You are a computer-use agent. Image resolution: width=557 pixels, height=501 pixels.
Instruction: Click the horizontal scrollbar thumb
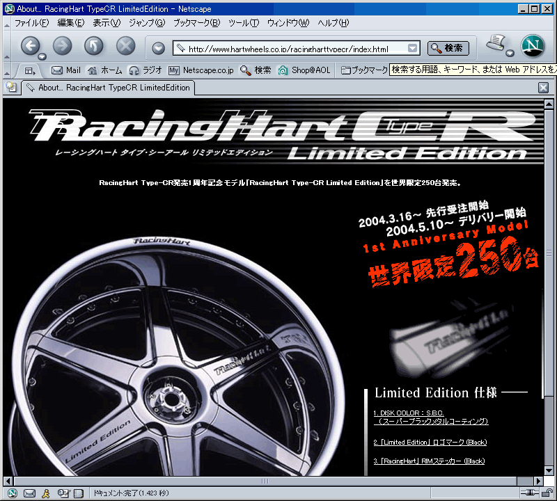[x=265, y=481]
